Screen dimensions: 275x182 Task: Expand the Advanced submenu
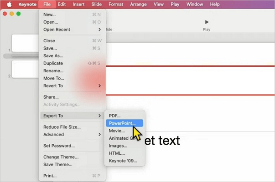click(x=72, y=135)
